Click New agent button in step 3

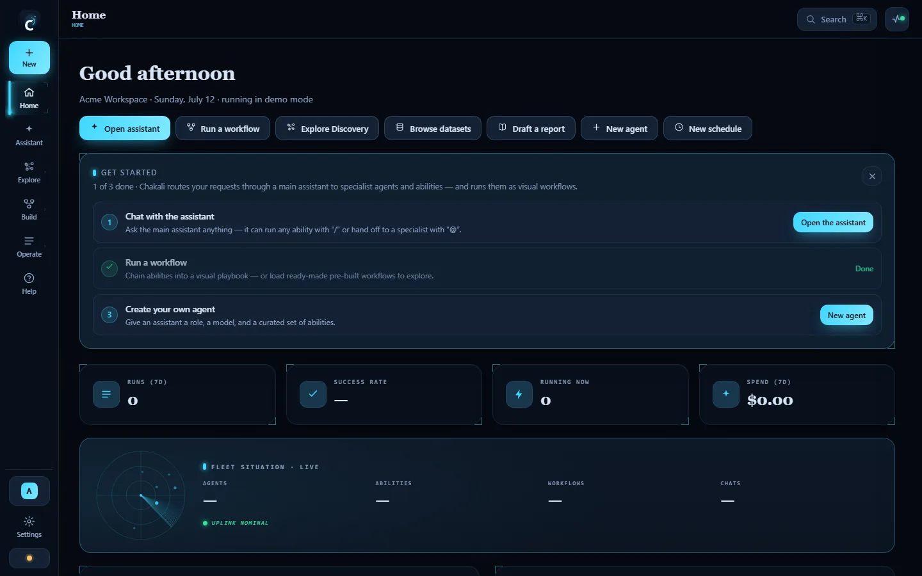pyautogui.click(x=846, y=315)
